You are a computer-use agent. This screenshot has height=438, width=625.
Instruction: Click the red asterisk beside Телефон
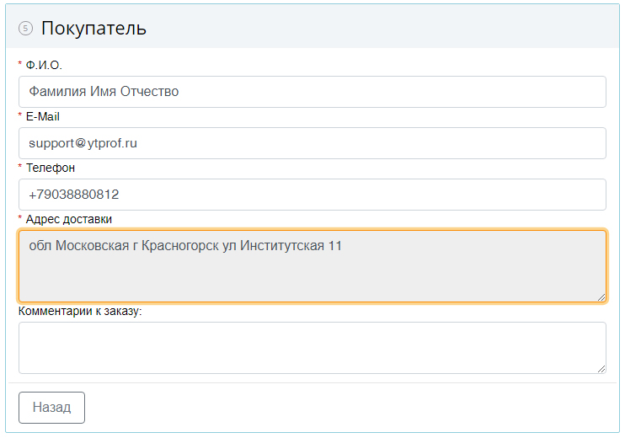(20, 166)
